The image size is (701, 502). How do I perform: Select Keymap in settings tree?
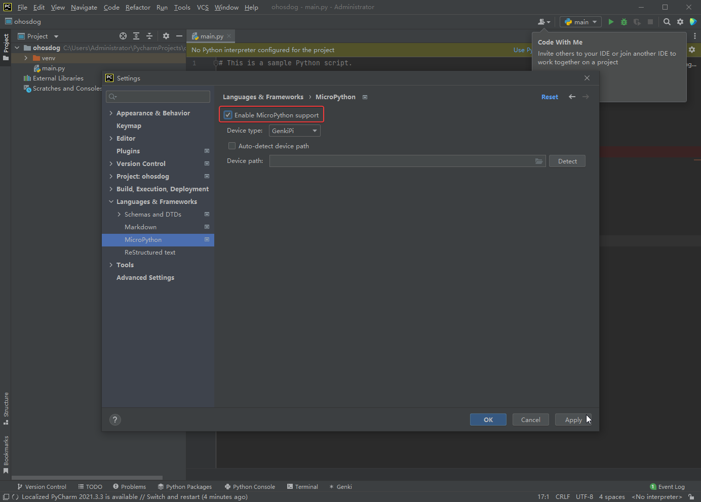[158, 126]
